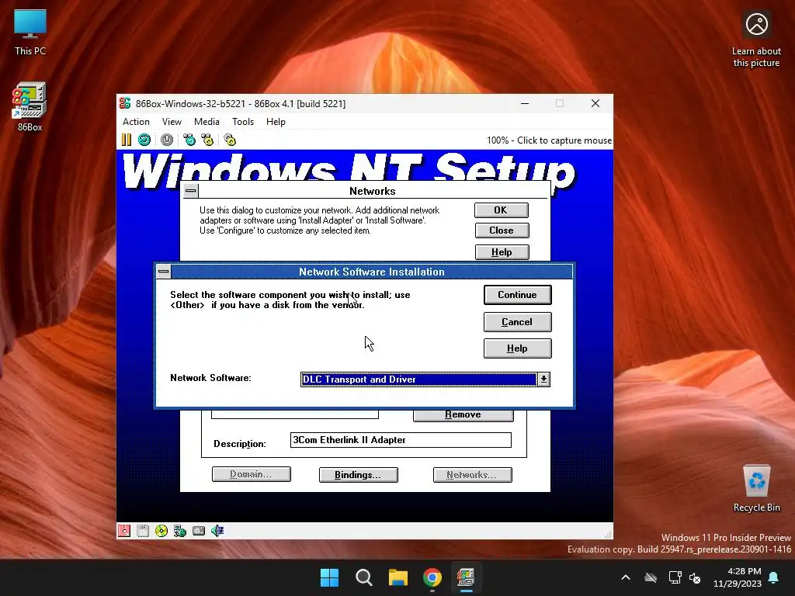Click the '100% - Click to capture mouse' status text
Viewport: 795px width, 596px height.
pyautogui.click(x=549, y=140)
